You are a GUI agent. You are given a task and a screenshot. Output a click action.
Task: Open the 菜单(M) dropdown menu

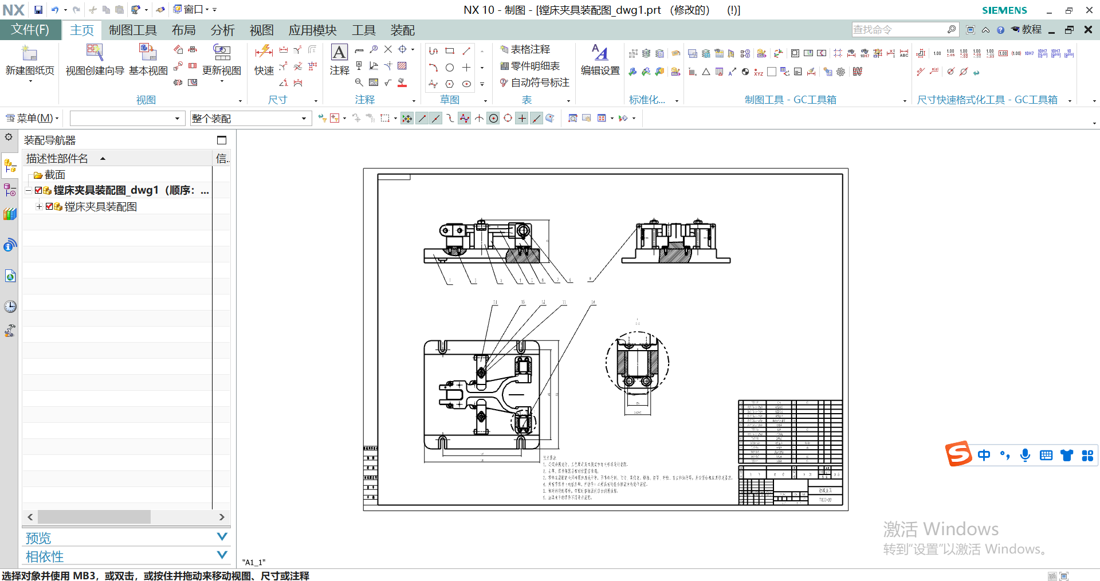pyautogui.click(x=33, y=119)
